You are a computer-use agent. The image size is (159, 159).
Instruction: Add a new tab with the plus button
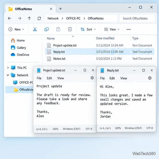(60, 9)
